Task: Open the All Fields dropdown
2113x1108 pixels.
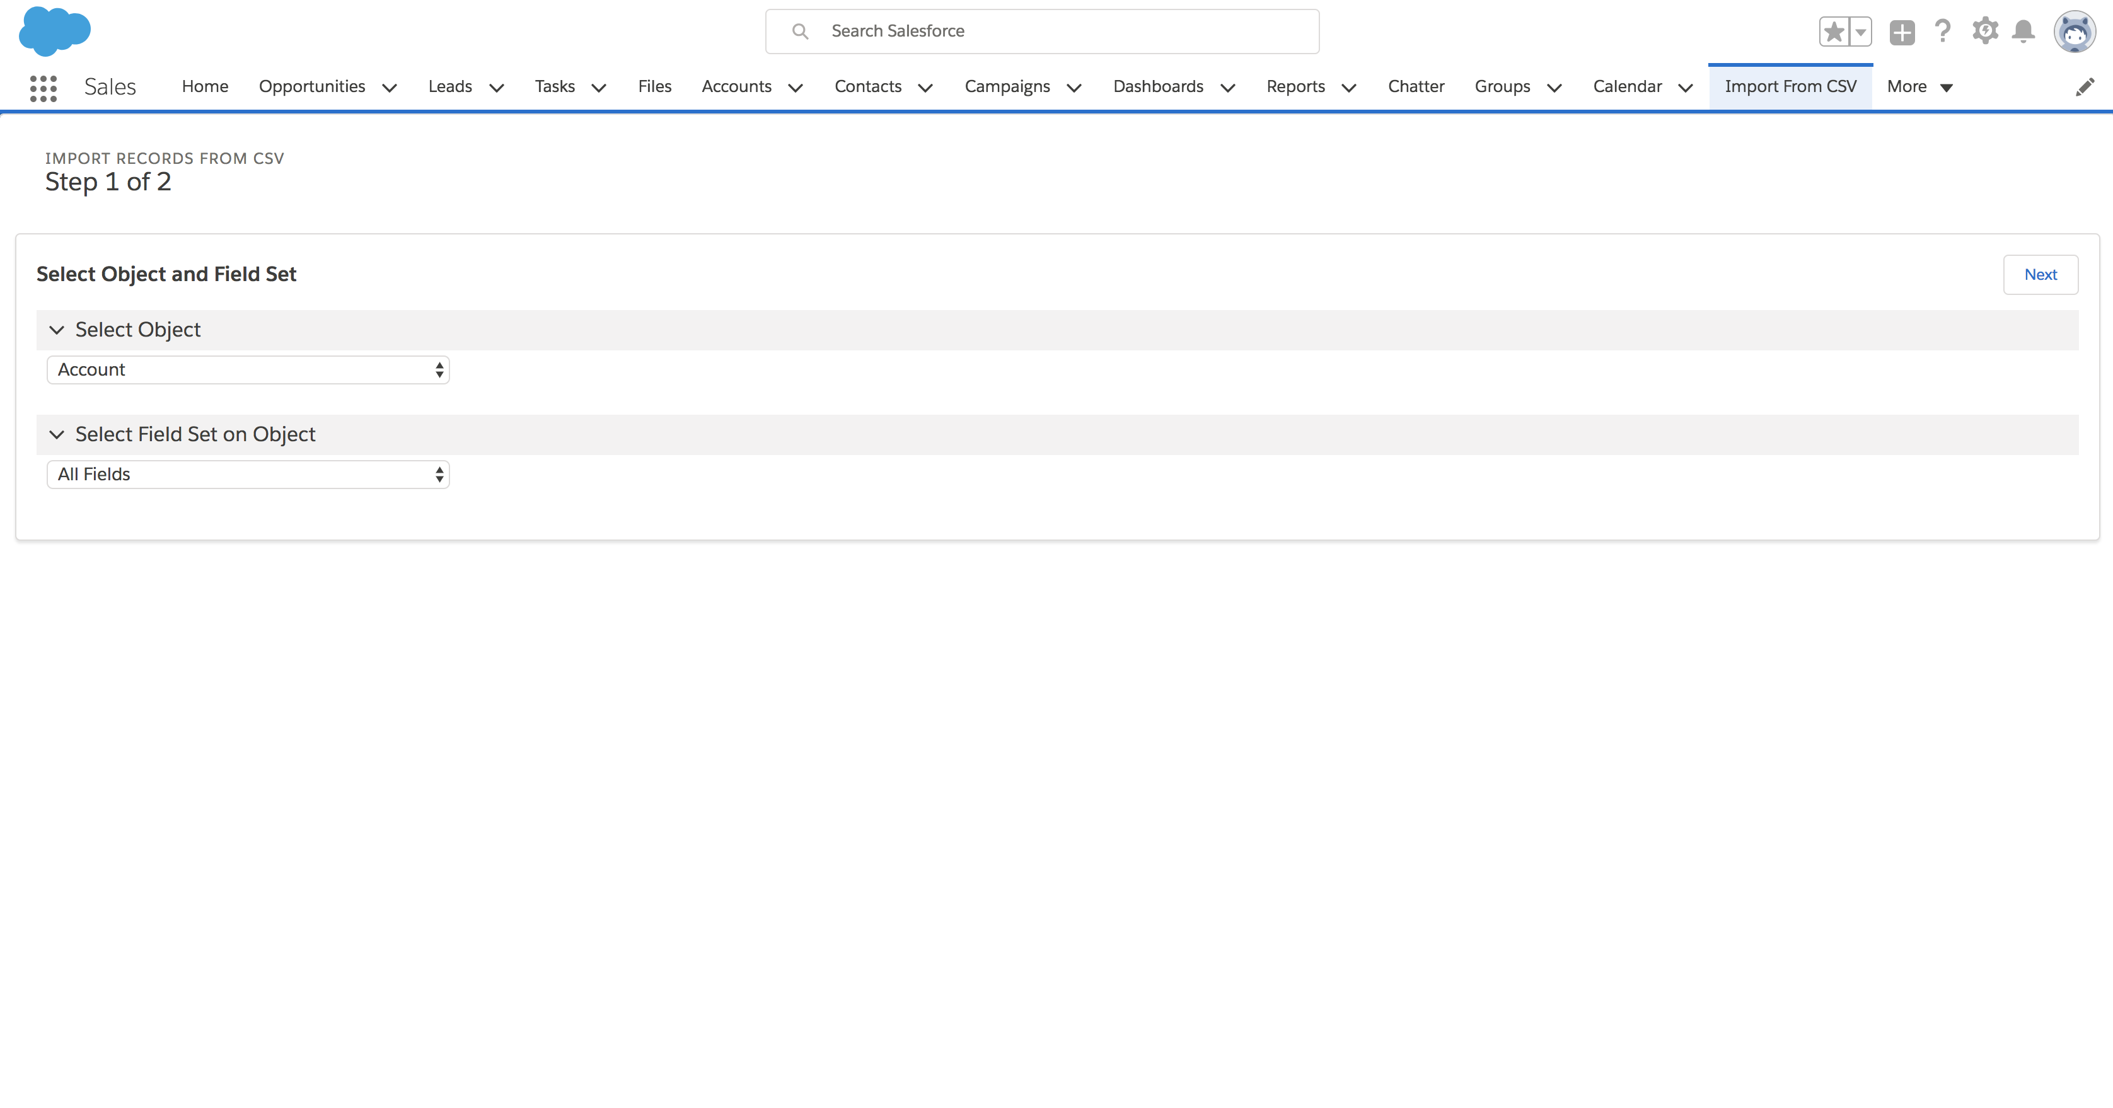Action: tap(248, 475)
